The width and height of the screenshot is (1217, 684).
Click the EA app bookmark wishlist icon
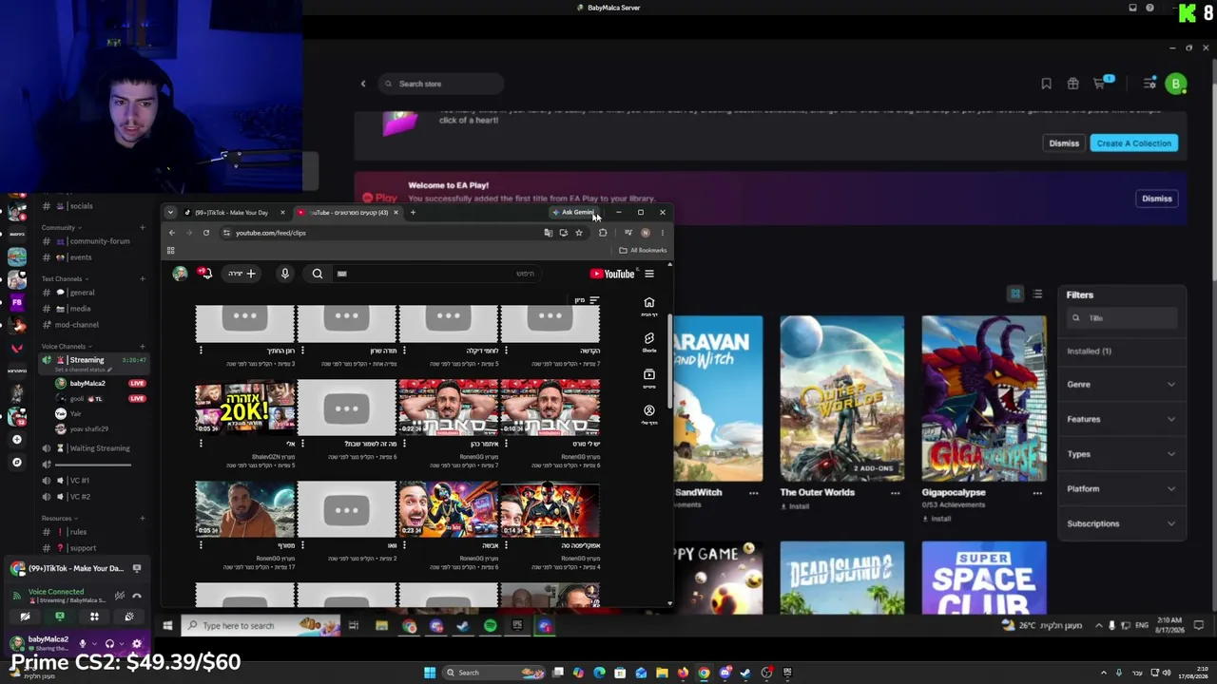[x=1046, y=84]
